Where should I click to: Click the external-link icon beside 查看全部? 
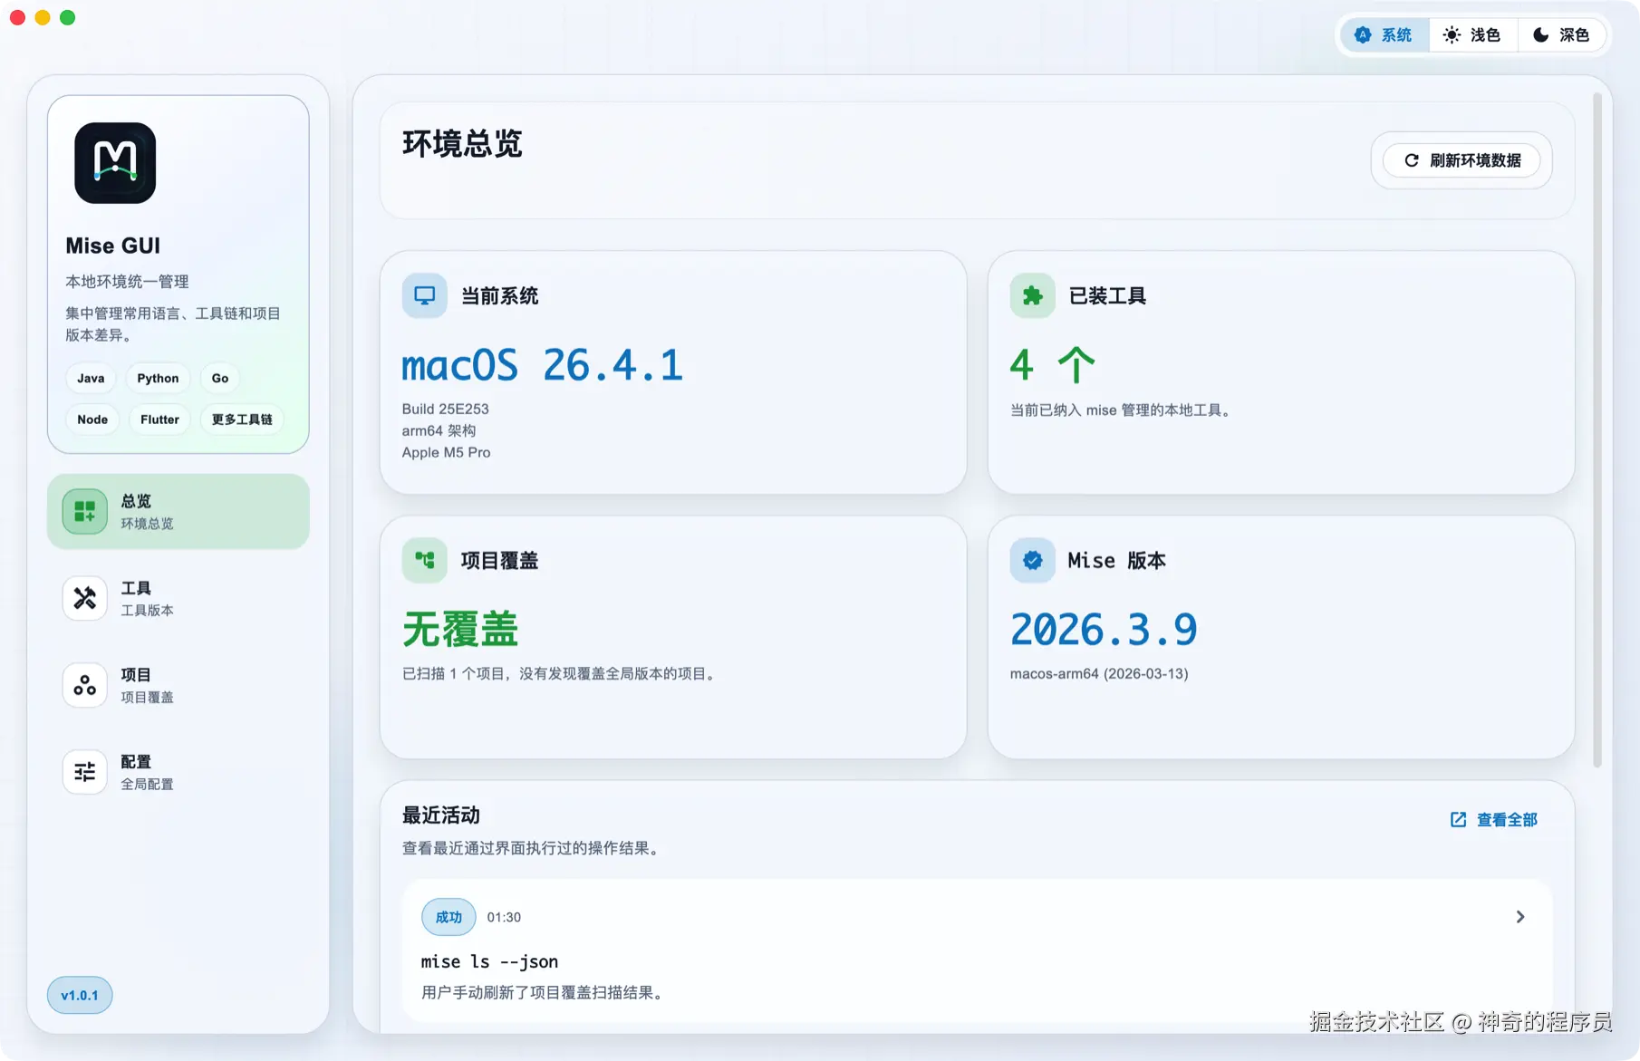(x=1458, y=820)
